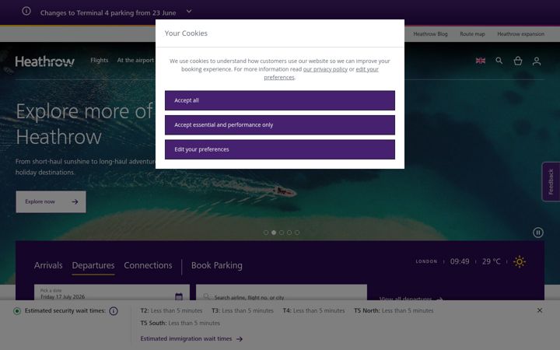Go to third carousel slide dot
The width and height of the screenshot is (560, 350).
pos(282,233)
